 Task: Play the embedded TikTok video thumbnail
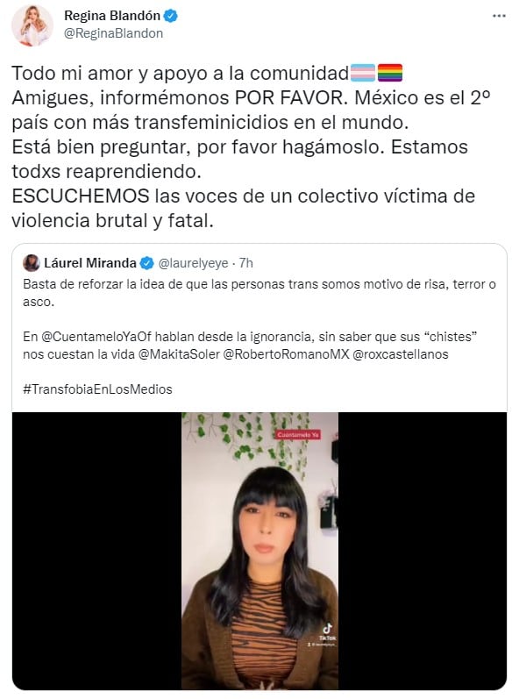259,551
